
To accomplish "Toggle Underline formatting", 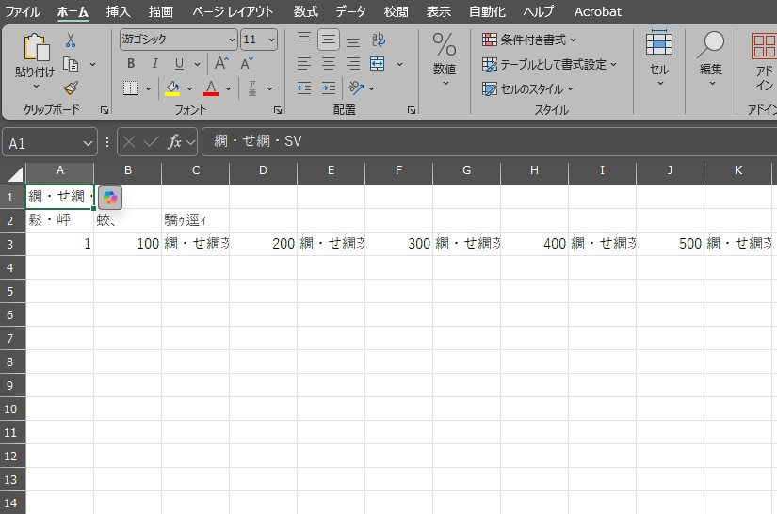I will pyautogui.click(x=179, y=63).
